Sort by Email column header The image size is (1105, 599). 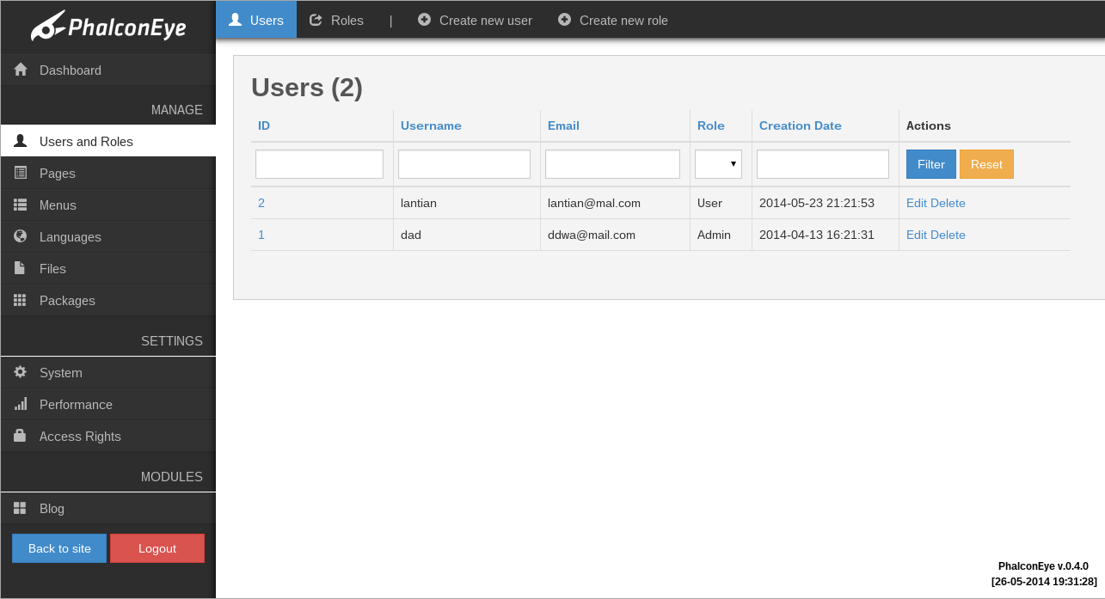[x=563, y=125]
